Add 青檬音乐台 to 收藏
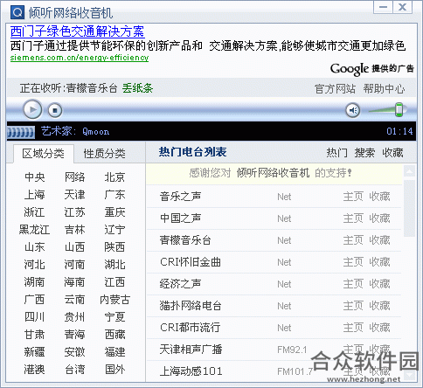423x388 pixels. point(379,240)
